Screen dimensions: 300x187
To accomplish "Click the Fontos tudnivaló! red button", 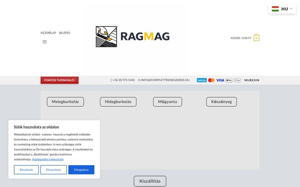I will click(60, 80).
